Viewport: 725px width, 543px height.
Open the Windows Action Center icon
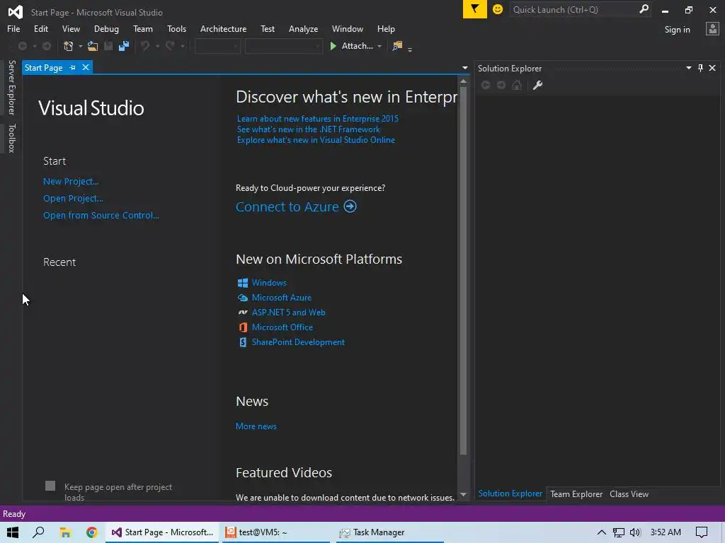(702, 532)
